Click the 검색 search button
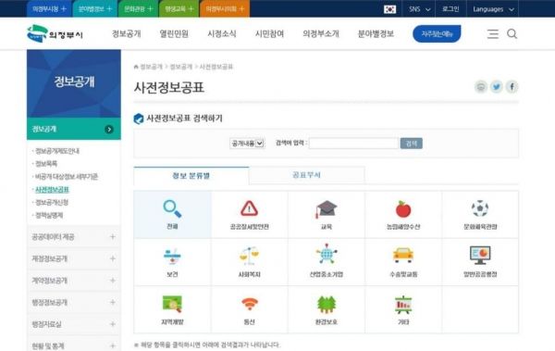The image size is (555, 351). (x=412, y=144)
